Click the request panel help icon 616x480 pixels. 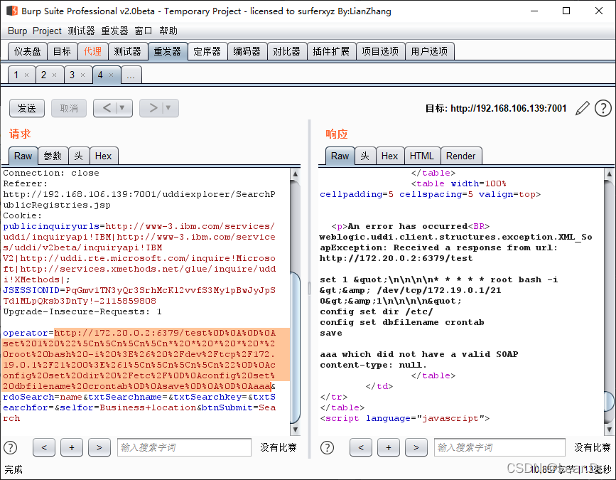point(11,447)
